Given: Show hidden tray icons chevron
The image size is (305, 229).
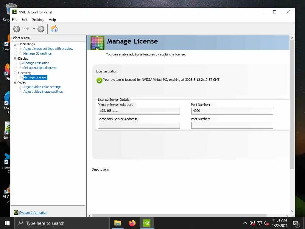Looking at the screenshot, I should 245,223.
